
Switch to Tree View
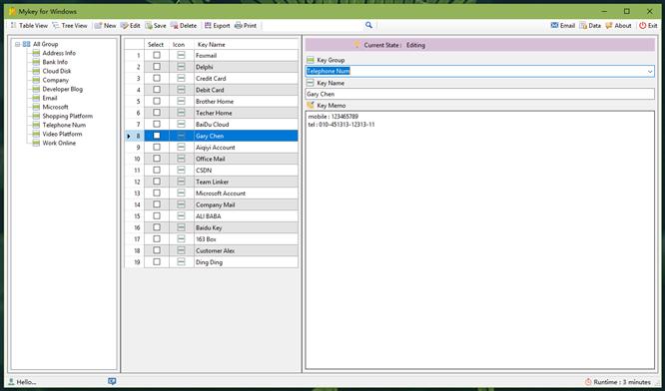coord(70,25)
